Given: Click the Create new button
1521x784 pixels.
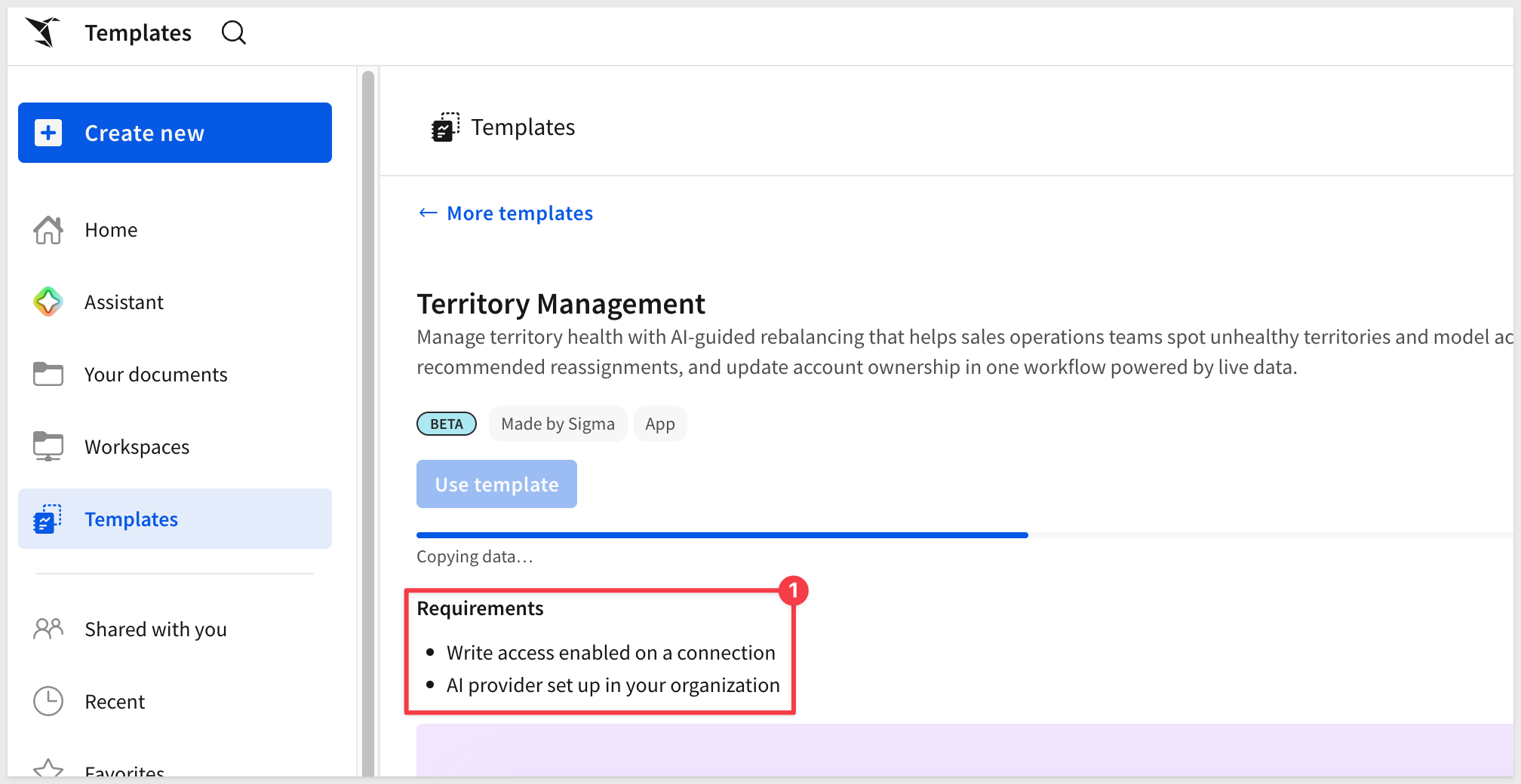Looking at the screenshot, I should 175,133.
